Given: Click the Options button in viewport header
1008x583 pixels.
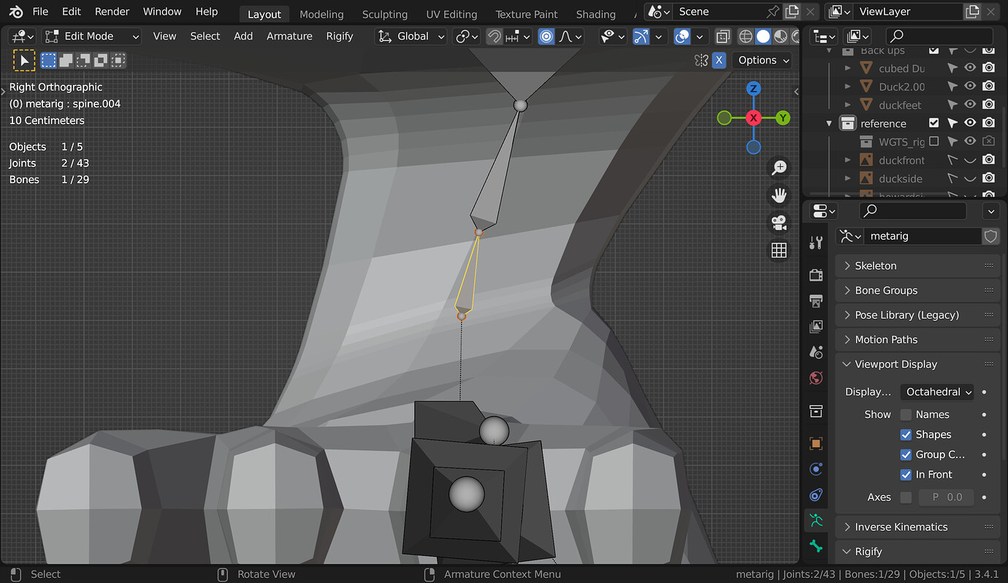Looking at the screenshot, I should coord(763,61).
